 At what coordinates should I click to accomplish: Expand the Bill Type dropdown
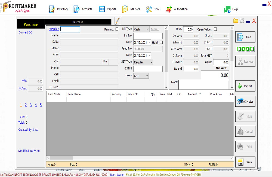coord(141,29)
